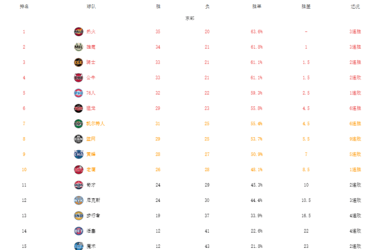The height and width of the screenshot is (250, 379).
Task: Open the 老鹰 team name link
Action: coord(90,170)
